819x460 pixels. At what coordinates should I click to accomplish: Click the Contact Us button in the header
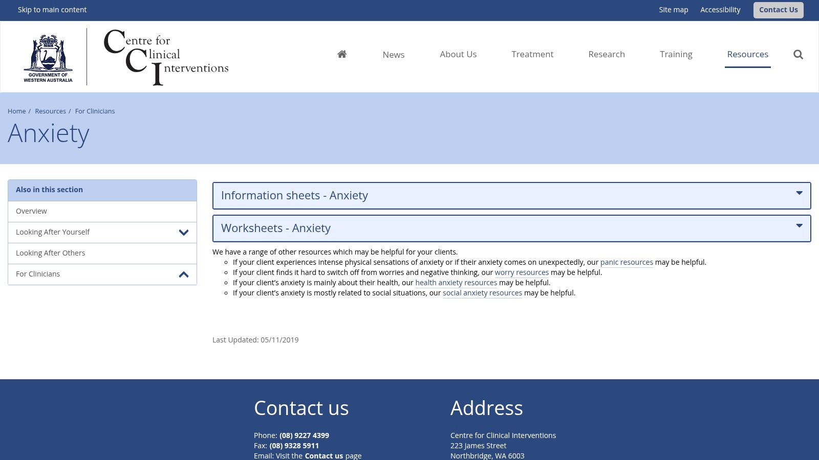pos(779,10)
